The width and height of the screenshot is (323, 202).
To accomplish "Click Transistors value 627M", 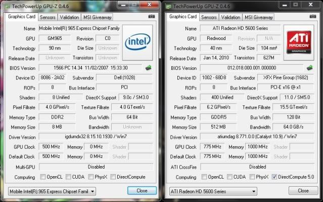I will (x=268, y=58).
